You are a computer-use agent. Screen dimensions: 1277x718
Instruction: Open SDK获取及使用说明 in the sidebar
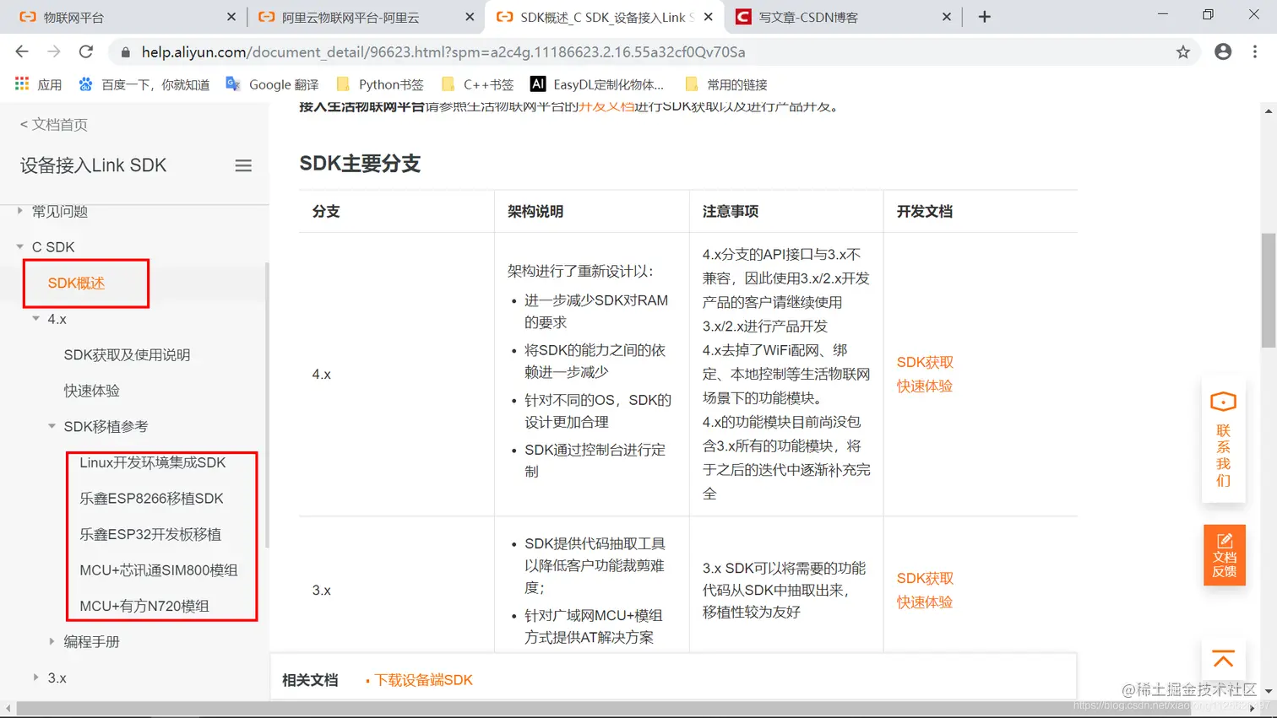[x=127, y=355]
